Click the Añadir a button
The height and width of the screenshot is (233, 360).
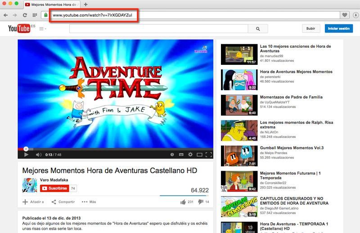[x=33, y=202]
